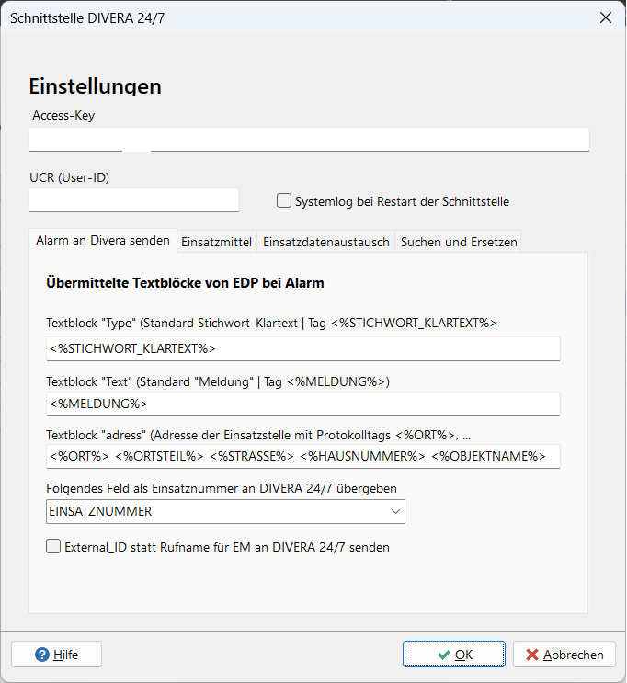The width and height of the screenshot is (627, 683).
Task: Click the Textblock "Type" label
Action: (x=271, y=324)
